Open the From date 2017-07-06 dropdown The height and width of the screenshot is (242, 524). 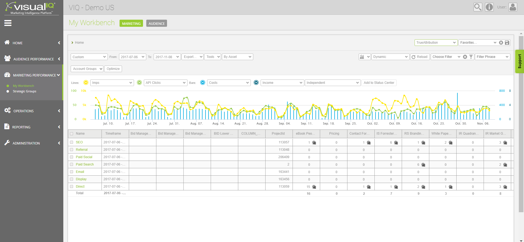pos(133,57)
